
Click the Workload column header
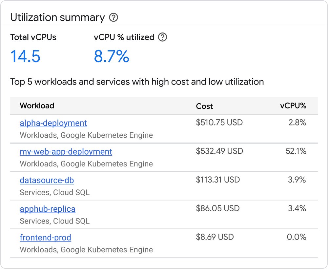(37, 106)
